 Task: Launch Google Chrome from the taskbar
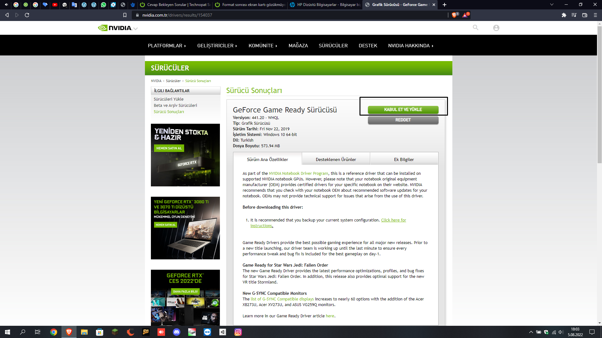click(54, 332)
